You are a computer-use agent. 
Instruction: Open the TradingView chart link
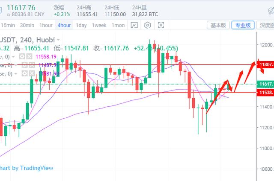(x=27, y=168)
